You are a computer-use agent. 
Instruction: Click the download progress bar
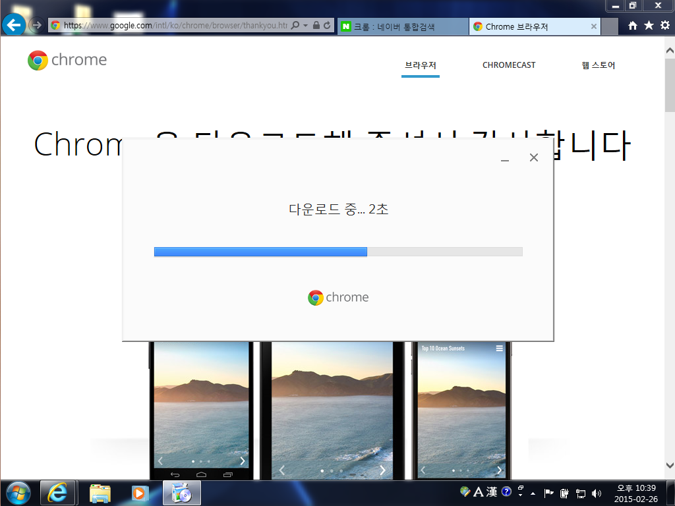(338, 252)
